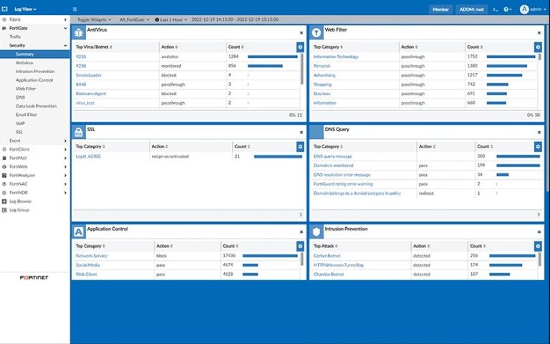Open the Application Control widget settings gear

[x=300, y=247]
